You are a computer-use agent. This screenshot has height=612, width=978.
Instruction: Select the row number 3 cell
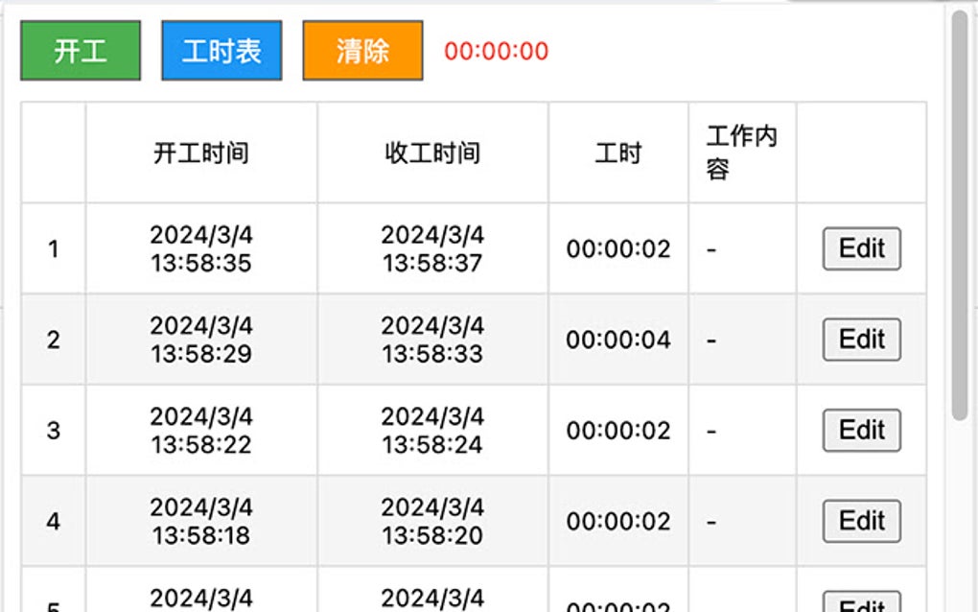(x=54, y=431)
